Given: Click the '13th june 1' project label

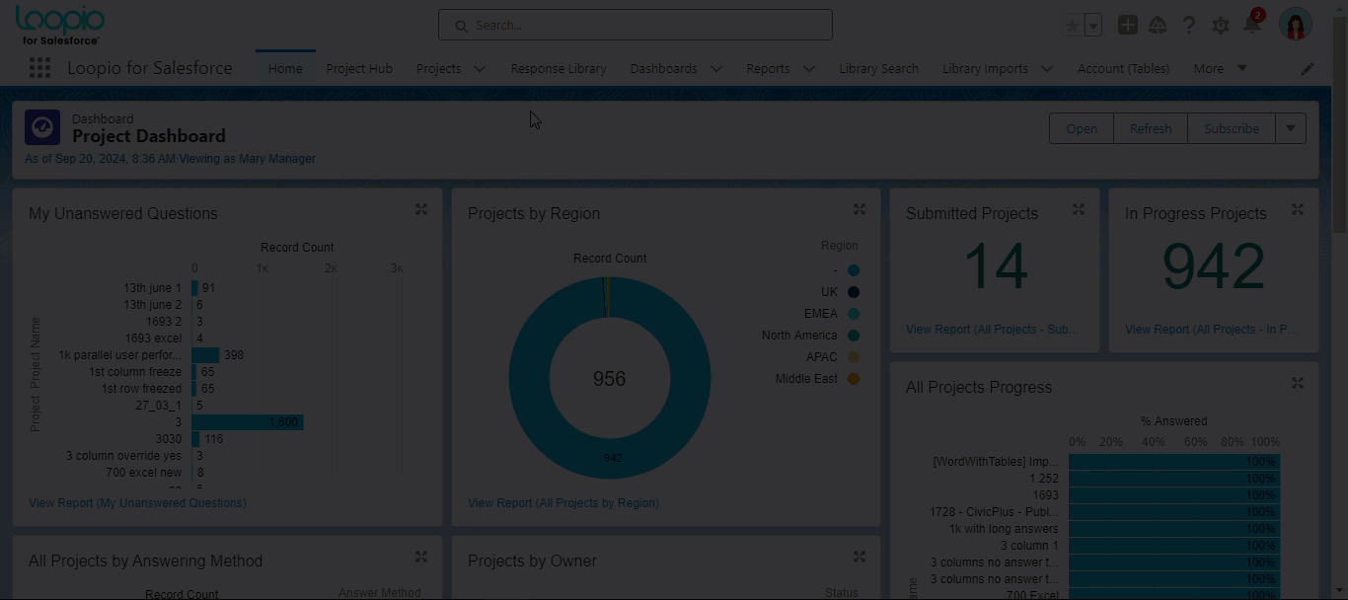Looking at the screenshot, I should (153, 288).
